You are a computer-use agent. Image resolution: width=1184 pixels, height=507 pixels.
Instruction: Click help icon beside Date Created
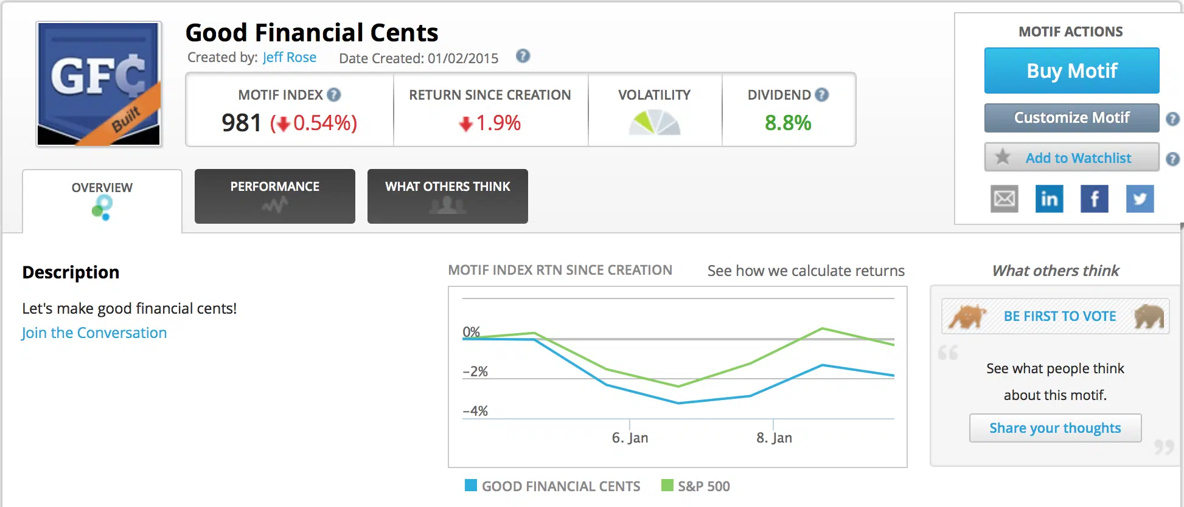tap(523, 57)
